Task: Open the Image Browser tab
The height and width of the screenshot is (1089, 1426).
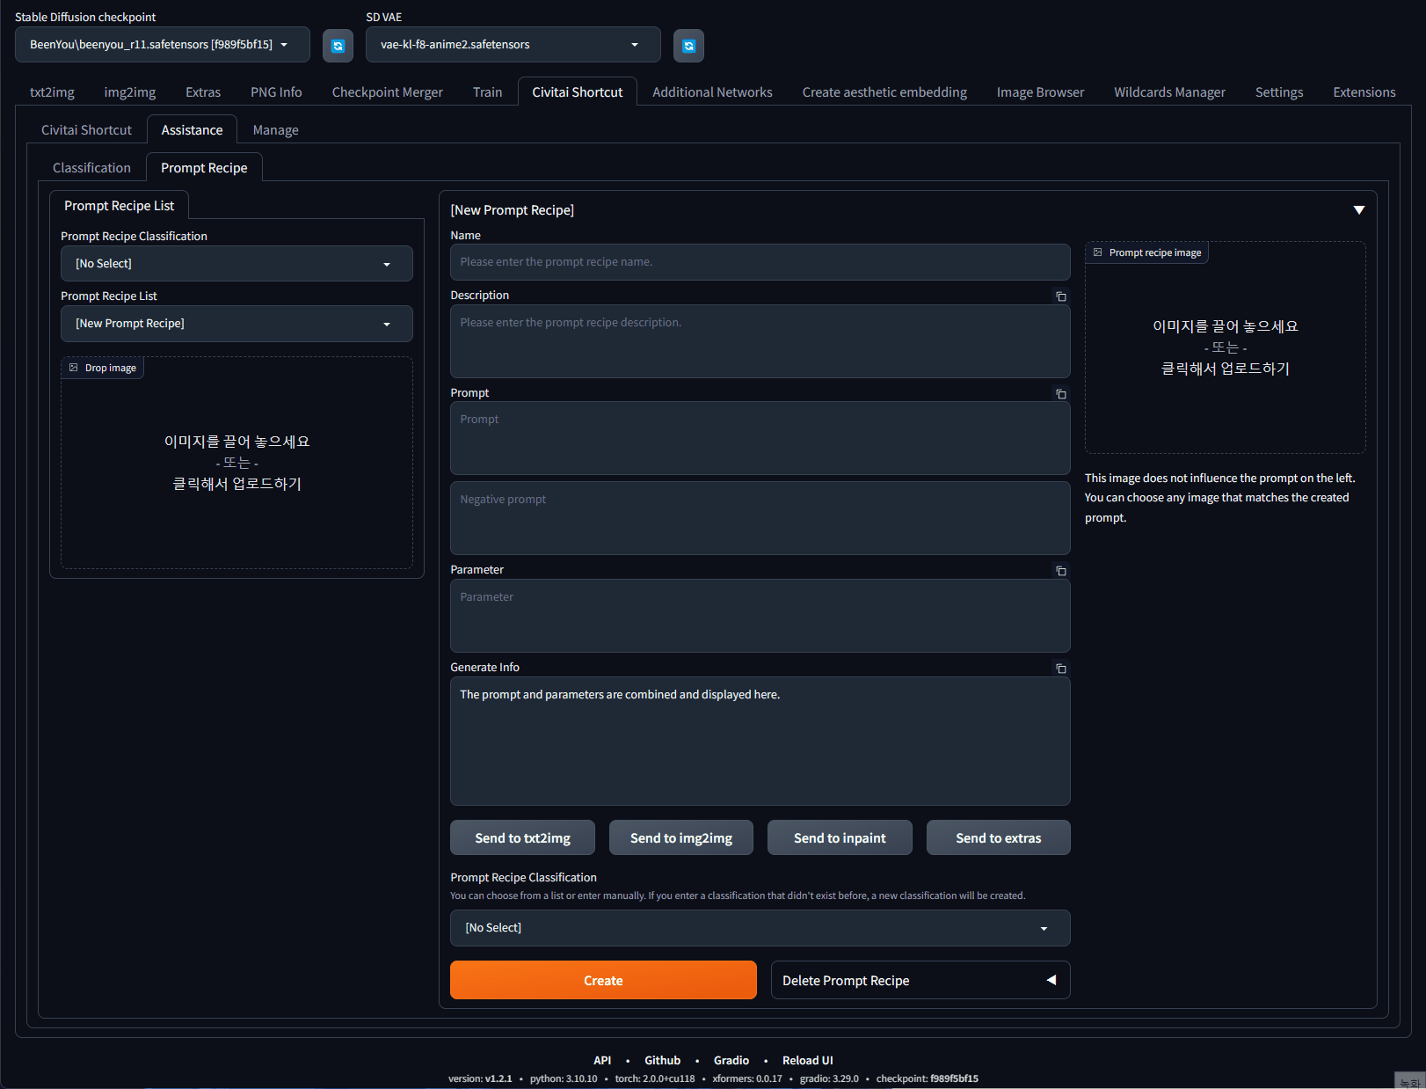Action: [1040, 91]
